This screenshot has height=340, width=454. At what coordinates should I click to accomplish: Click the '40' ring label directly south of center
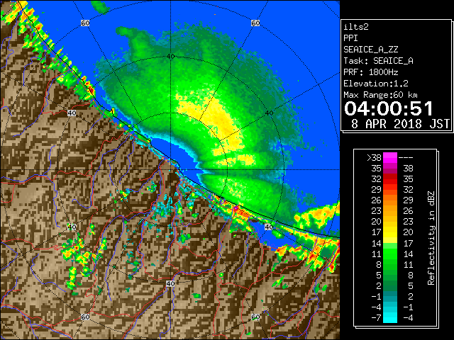point(170,283)
